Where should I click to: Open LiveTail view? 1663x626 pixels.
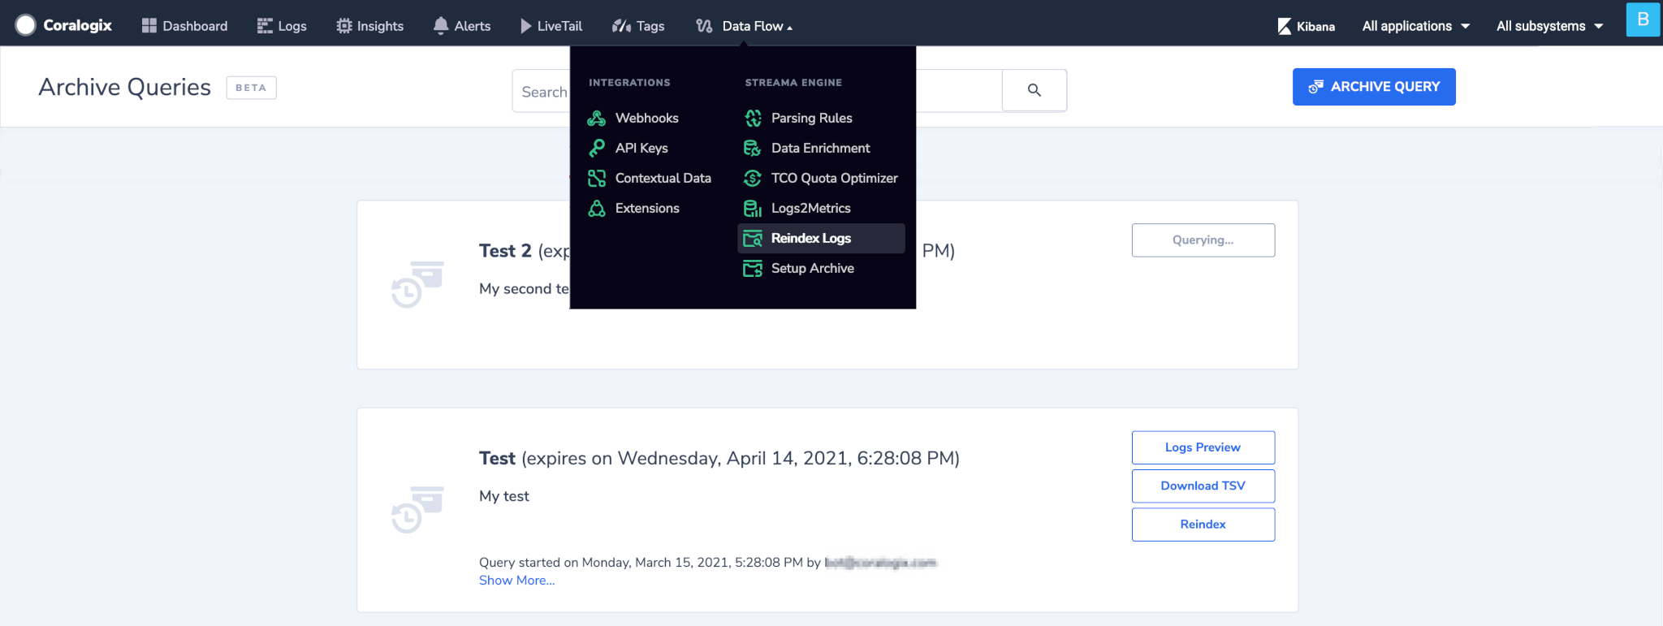(x=551, y=26)
